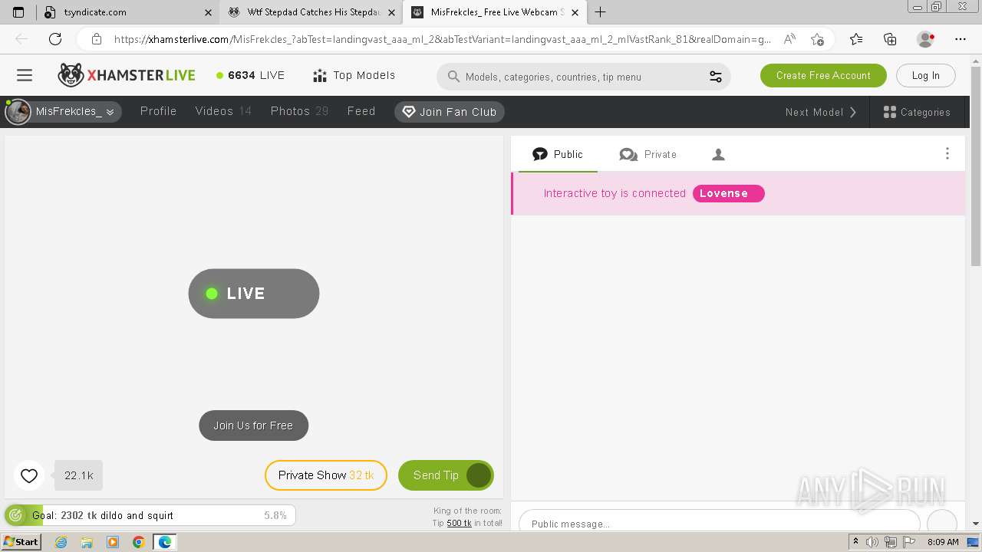Screen dimensions: 982x552
Task: Open chat options three-dot menu
Action: click(947, 153)
